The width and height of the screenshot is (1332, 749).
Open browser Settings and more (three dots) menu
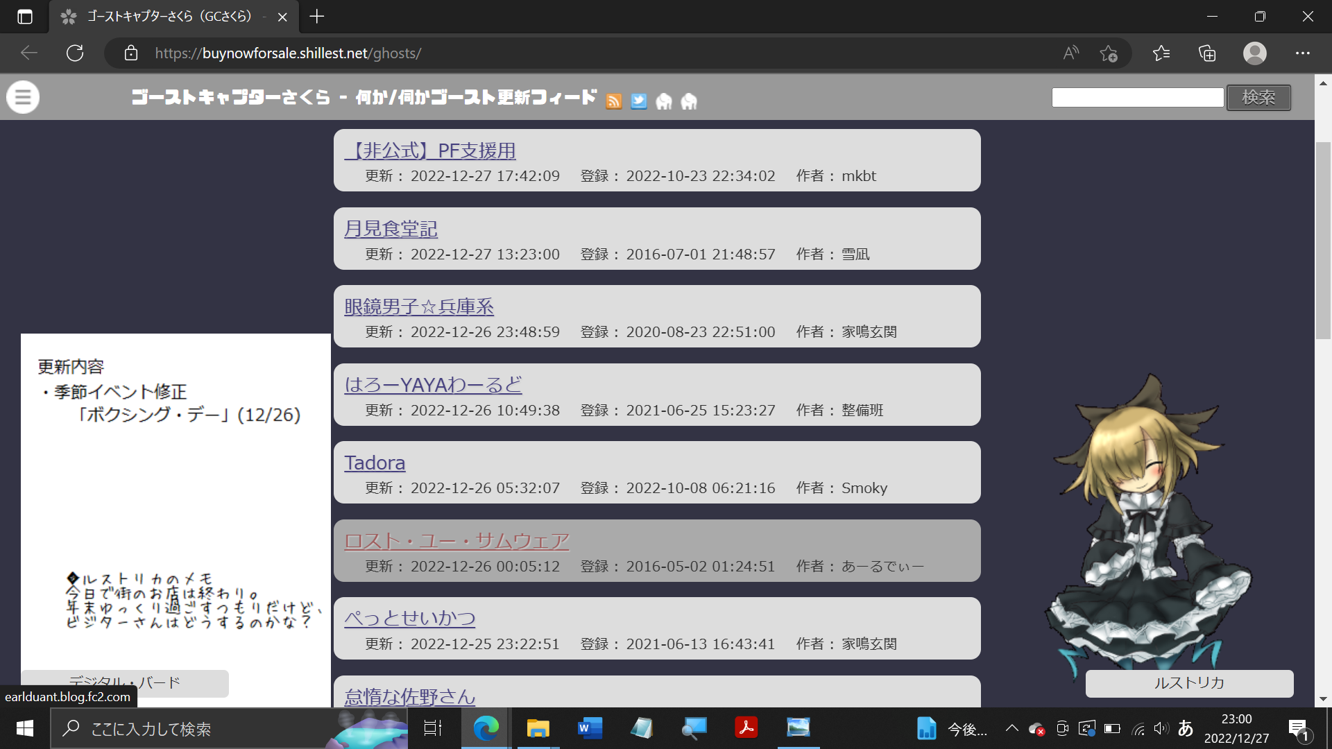coord(1302,53)
